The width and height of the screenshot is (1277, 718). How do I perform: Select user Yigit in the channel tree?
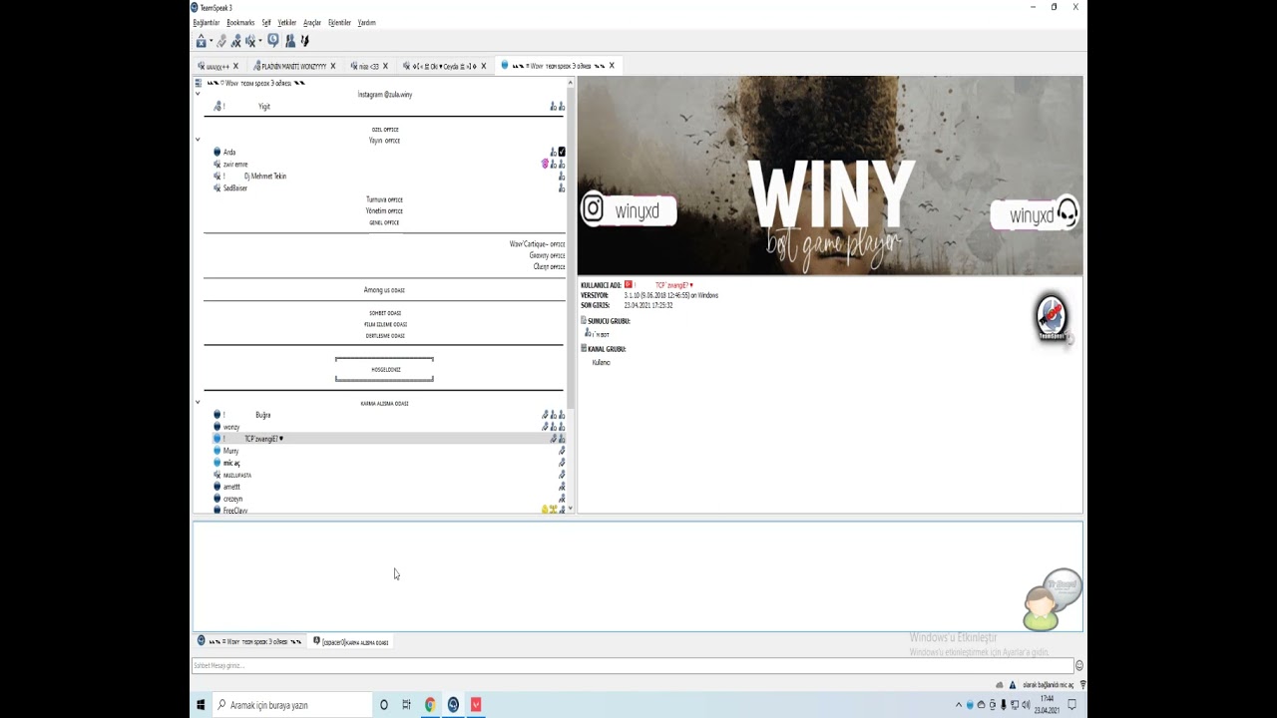(264, 106)
